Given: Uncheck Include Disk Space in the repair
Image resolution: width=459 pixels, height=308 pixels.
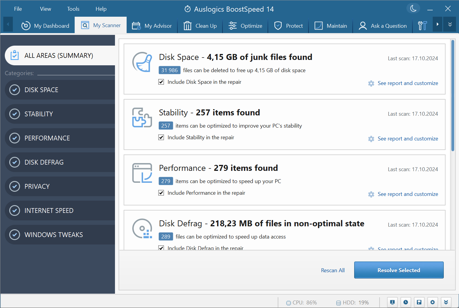Looking at the screenshot, I should 161,82.
